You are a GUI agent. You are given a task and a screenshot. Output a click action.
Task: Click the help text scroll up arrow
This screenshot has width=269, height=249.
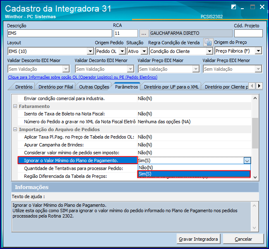pyautogui.click(x=254, y=206)
